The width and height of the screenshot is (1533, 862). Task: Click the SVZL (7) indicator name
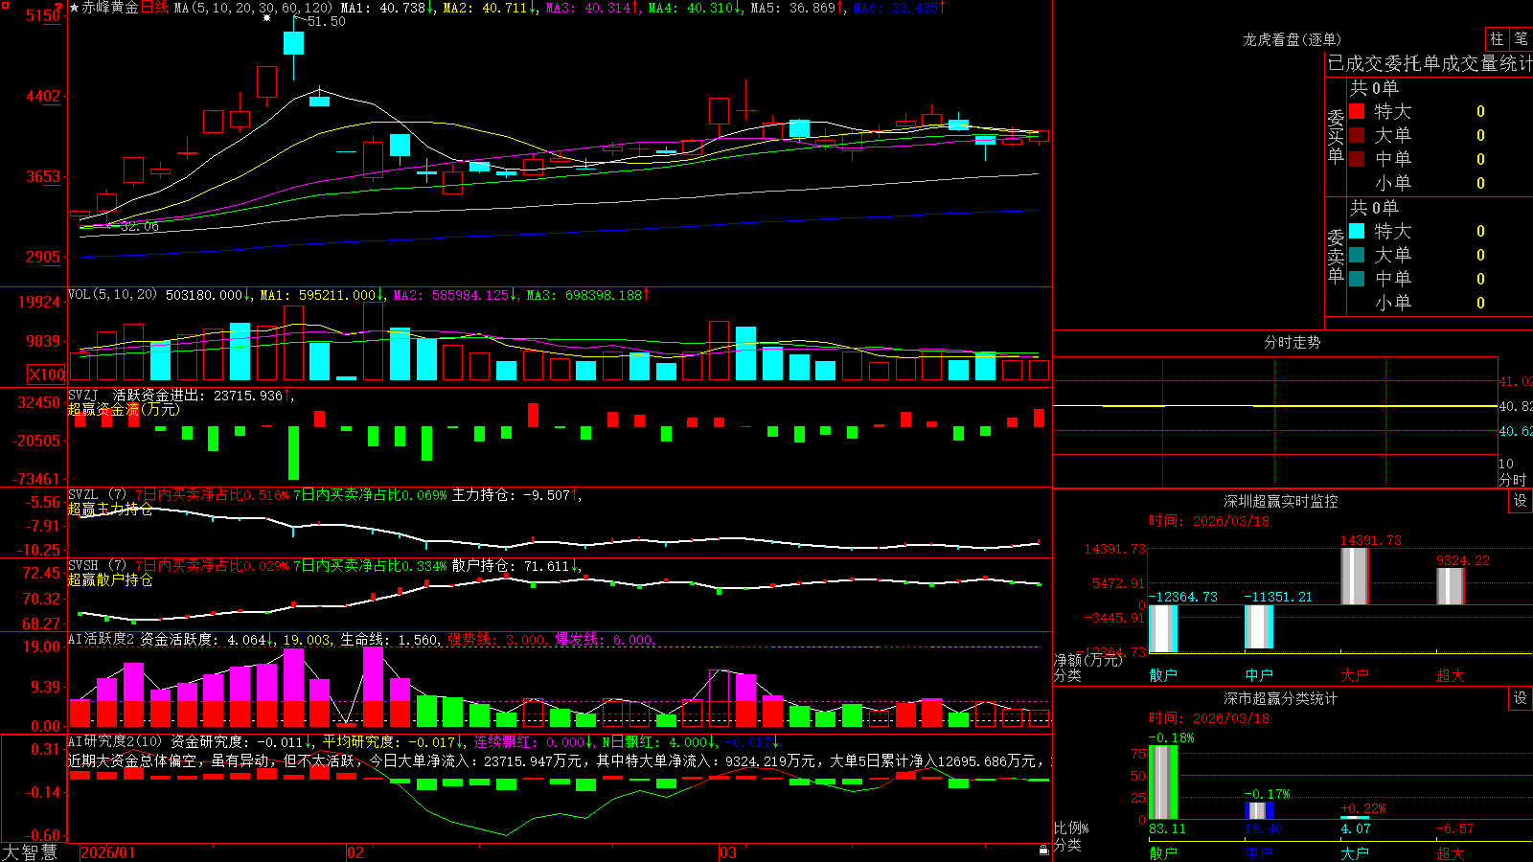pos(97,495)
